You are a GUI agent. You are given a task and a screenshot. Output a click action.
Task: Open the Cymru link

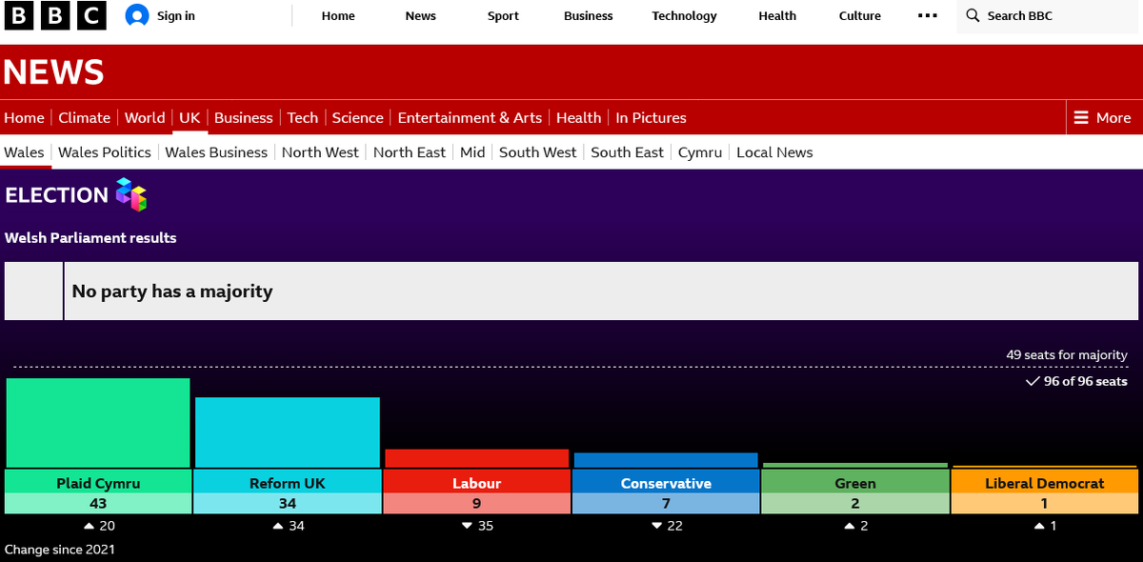700,152
